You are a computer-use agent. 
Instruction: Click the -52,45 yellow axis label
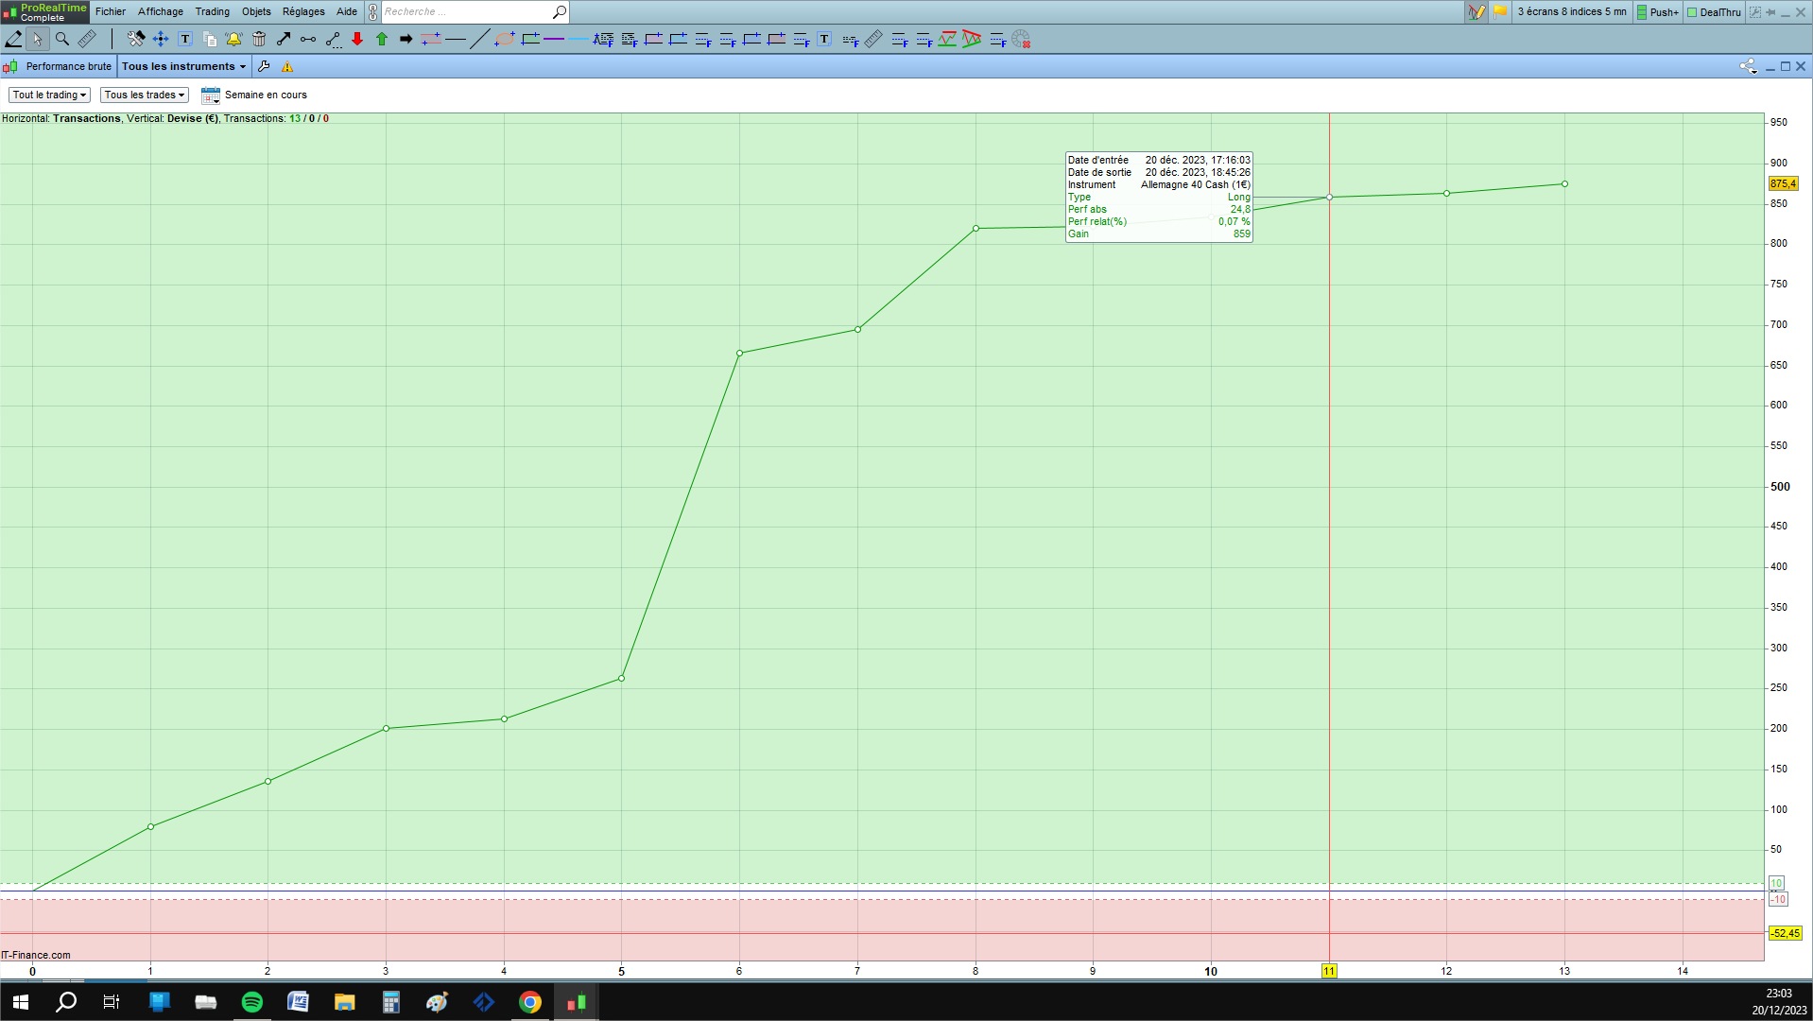[1785, 933]
